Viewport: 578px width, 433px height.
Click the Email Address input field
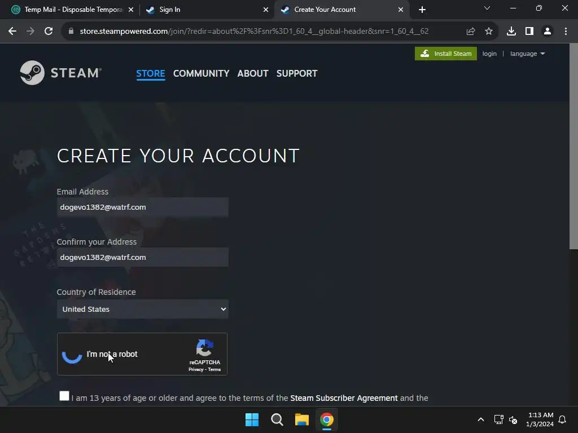tap(143, 207)
